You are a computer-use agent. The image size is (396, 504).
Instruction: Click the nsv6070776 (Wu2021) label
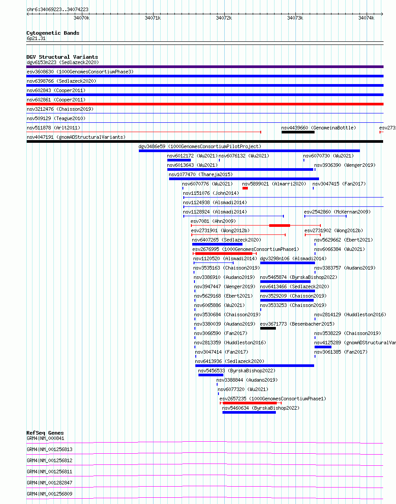click(207, 184)
